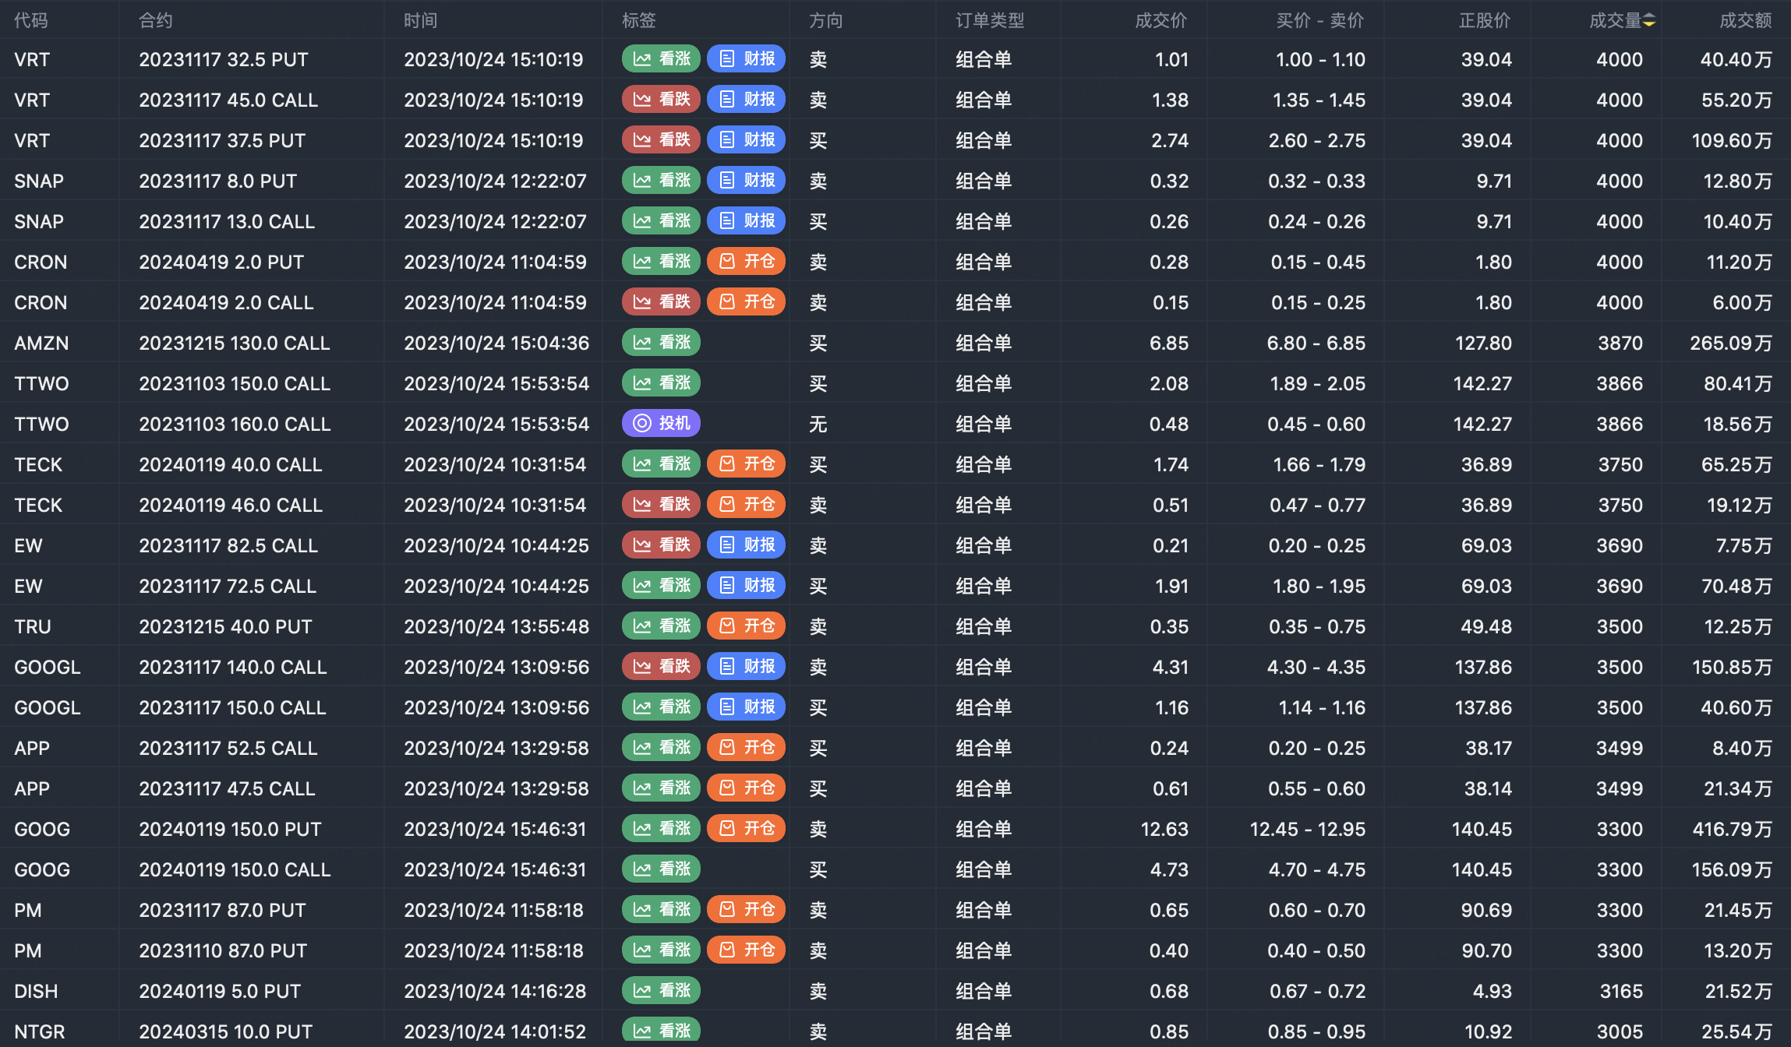Select contract 20231103 160.0 CALL

pyautogui.click(x=235, y=425)
